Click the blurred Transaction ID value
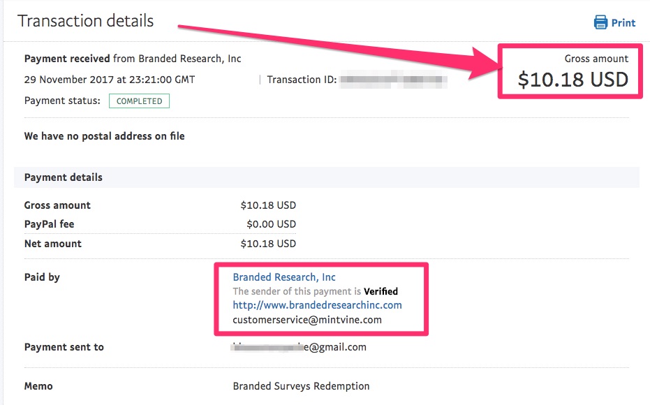 pos(393,79)
